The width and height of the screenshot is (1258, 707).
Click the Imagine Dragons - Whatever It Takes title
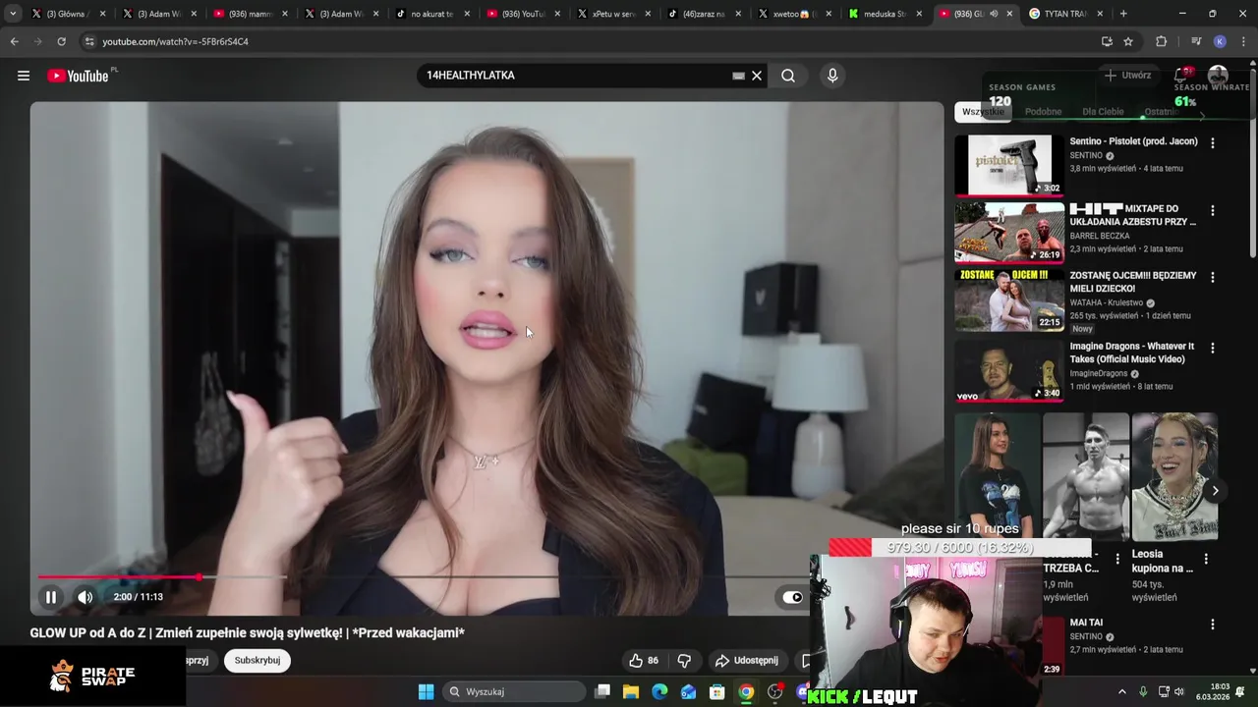point(1132,353)
